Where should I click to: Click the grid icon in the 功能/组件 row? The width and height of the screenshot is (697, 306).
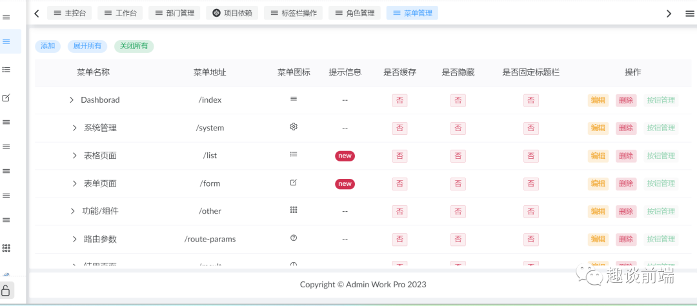click(x=294, y=210)
